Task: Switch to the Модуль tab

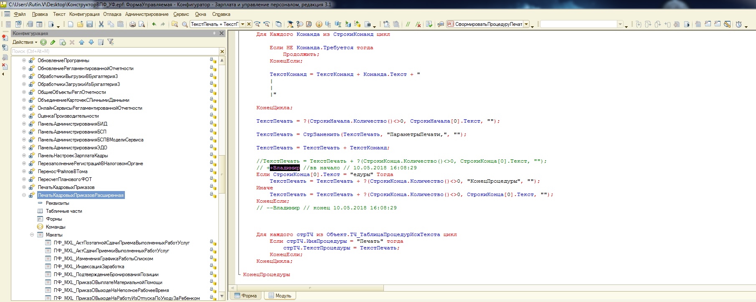Action: click(279, 296)
